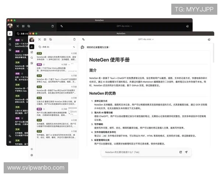Open the image gallery icon in front sidebar
Screen dimensions: 221x177
(32, 63)
